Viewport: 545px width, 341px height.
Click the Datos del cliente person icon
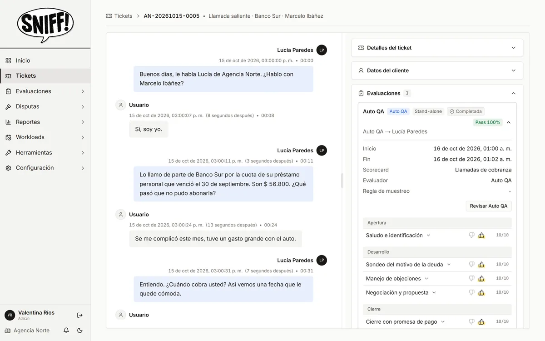point(361,70)
